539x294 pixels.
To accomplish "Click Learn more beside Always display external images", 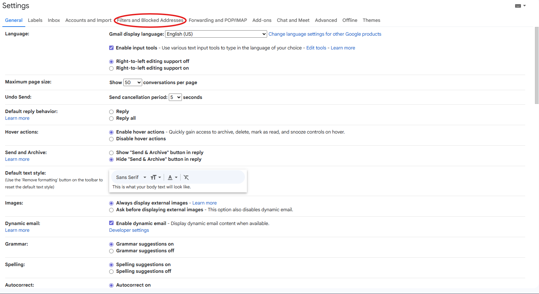I will click(x=204, y=203).
